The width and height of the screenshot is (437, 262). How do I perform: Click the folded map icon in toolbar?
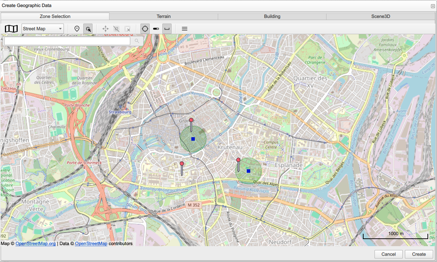click(11, 29)
